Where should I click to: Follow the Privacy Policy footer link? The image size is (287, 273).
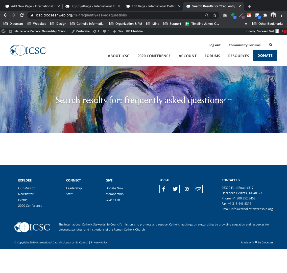[x=99, y=243]
